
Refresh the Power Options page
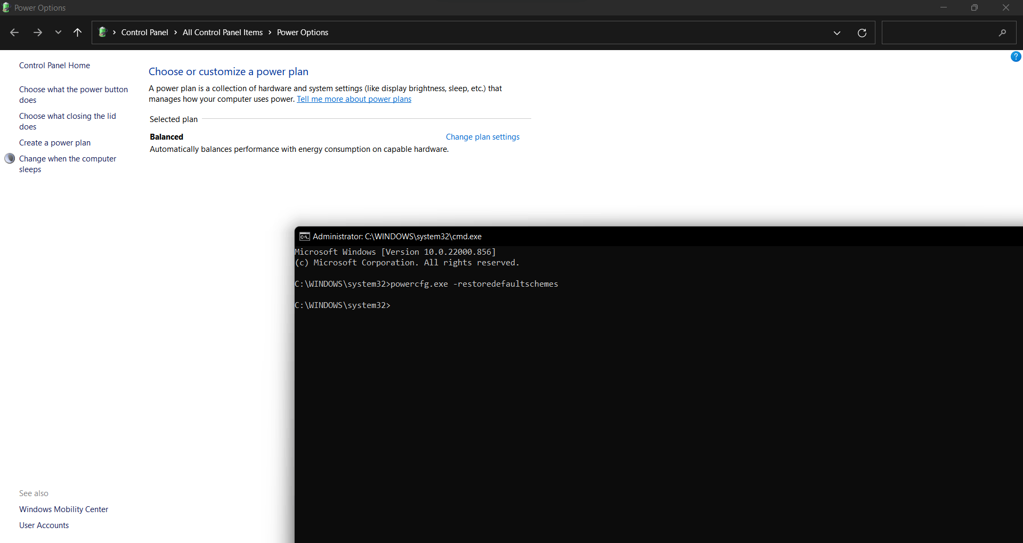tap(862, 33)
